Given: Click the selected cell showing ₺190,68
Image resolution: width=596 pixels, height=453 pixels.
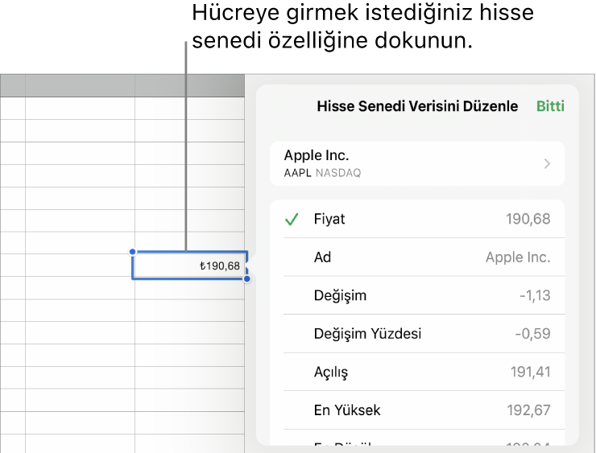Looking at the screenshot, I should coord(189,265).
